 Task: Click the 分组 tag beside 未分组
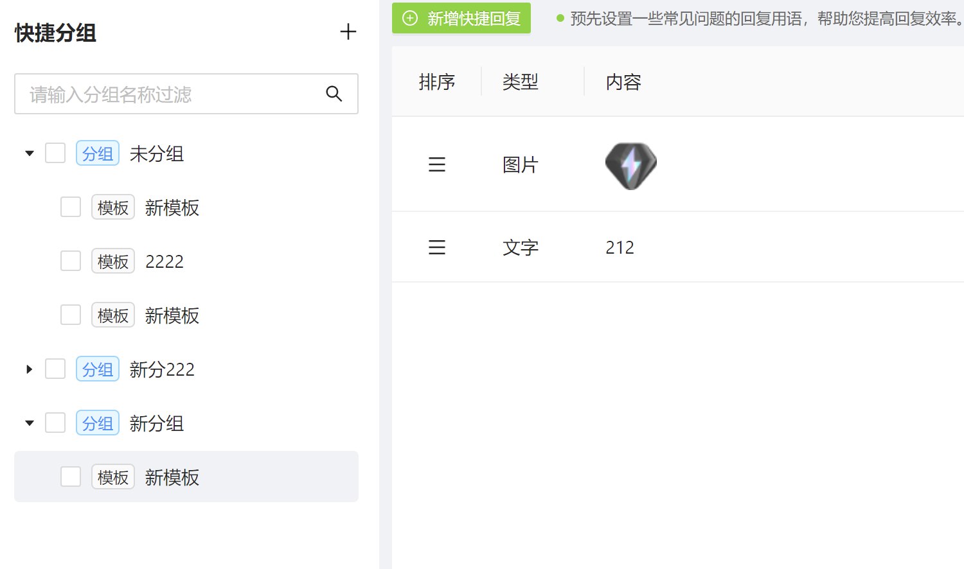tap(98, 153)
